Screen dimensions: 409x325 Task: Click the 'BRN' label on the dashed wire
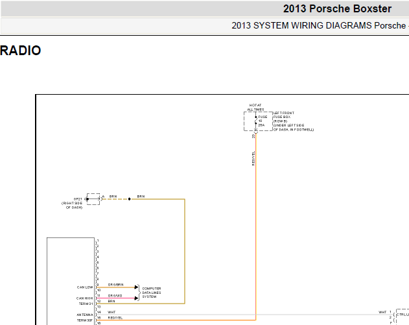click(113, 197)
